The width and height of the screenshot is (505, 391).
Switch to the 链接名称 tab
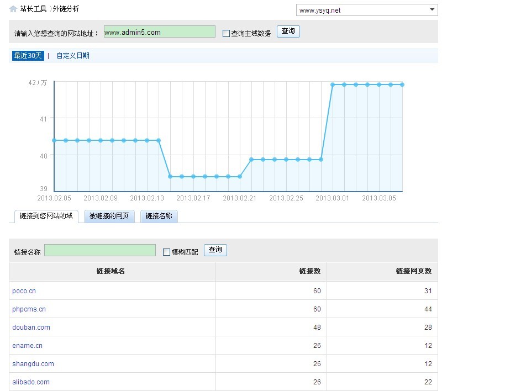[x=159, y=216]
